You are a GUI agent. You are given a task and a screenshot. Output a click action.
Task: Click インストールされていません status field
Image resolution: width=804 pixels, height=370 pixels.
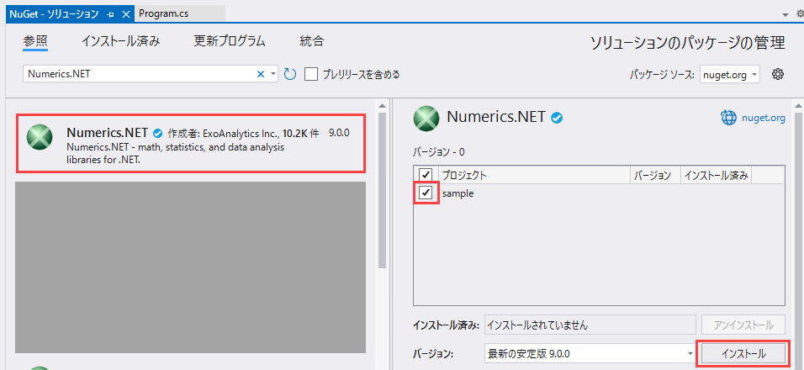pos(590,325)
